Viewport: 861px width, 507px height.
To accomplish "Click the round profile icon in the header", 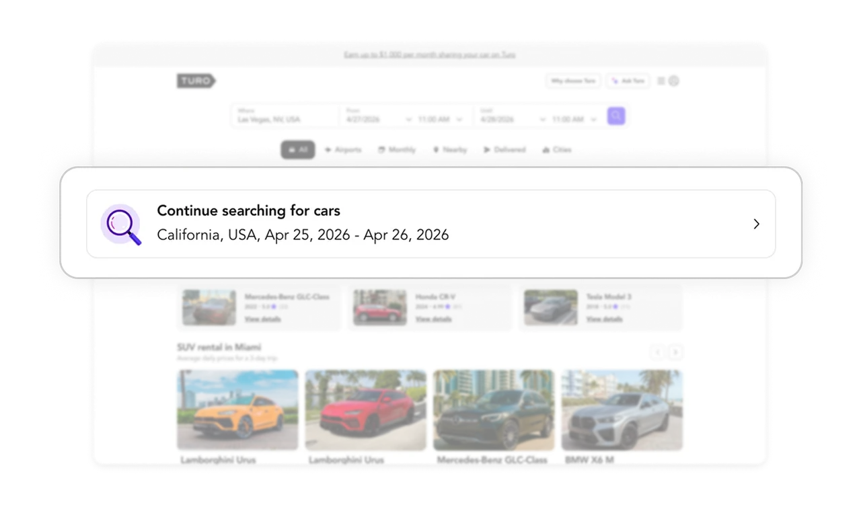I will point(674,81).
